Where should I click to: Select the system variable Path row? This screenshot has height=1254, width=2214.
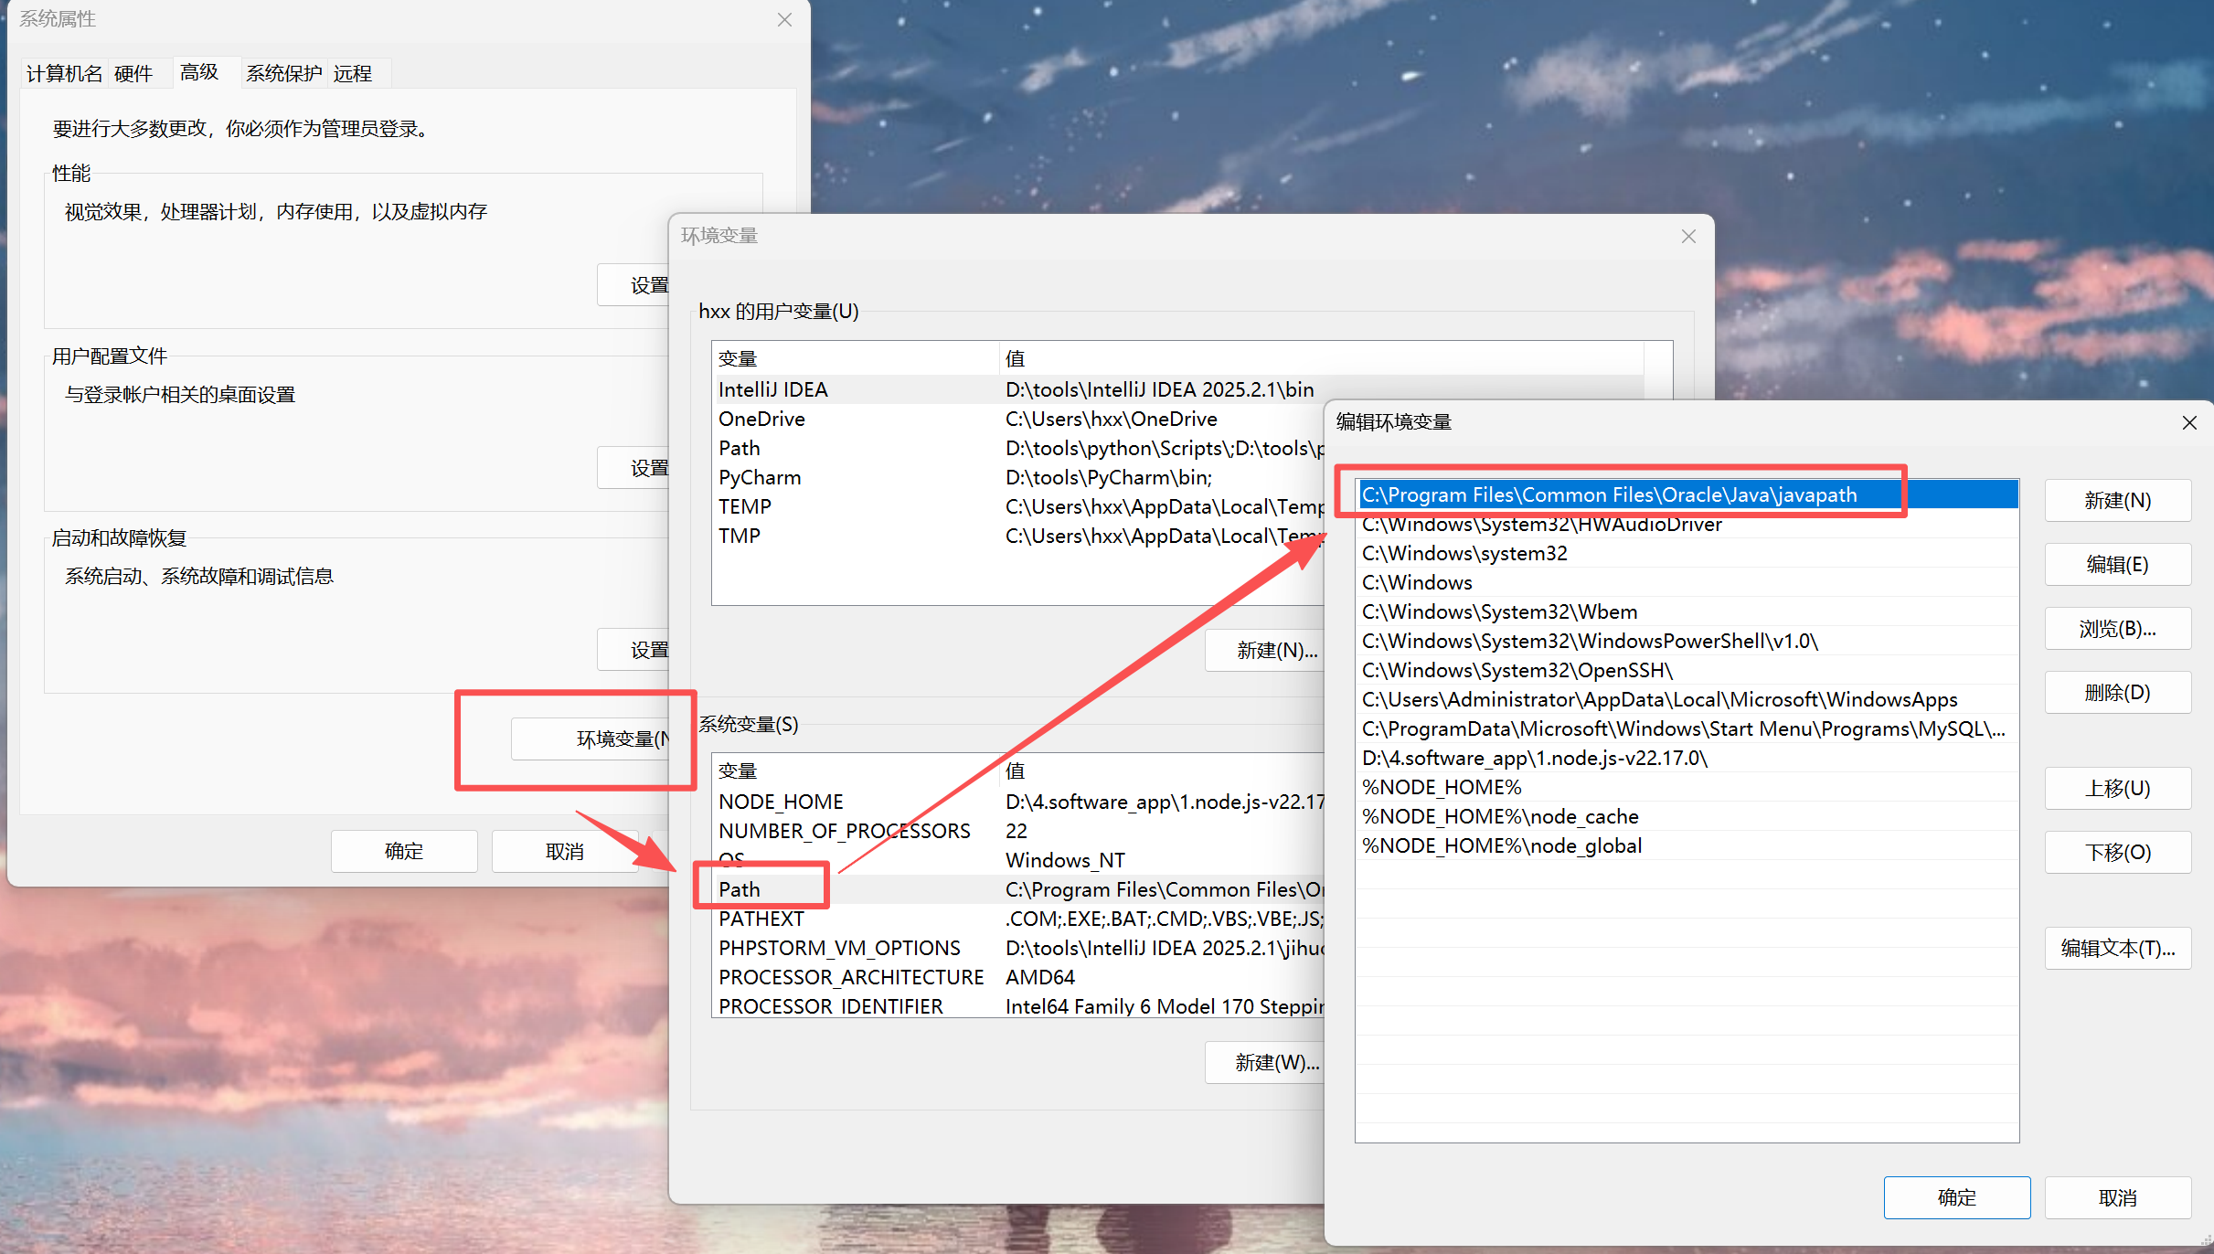[x=740, y=889]
